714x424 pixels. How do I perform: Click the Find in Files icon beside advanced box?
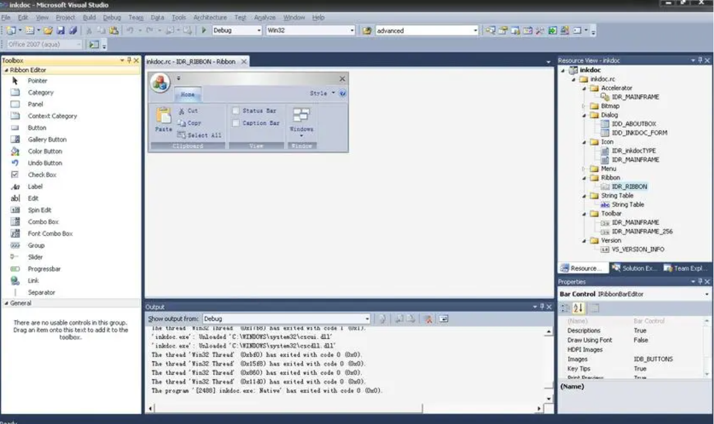pyautogui.click(x=367, y=31)
